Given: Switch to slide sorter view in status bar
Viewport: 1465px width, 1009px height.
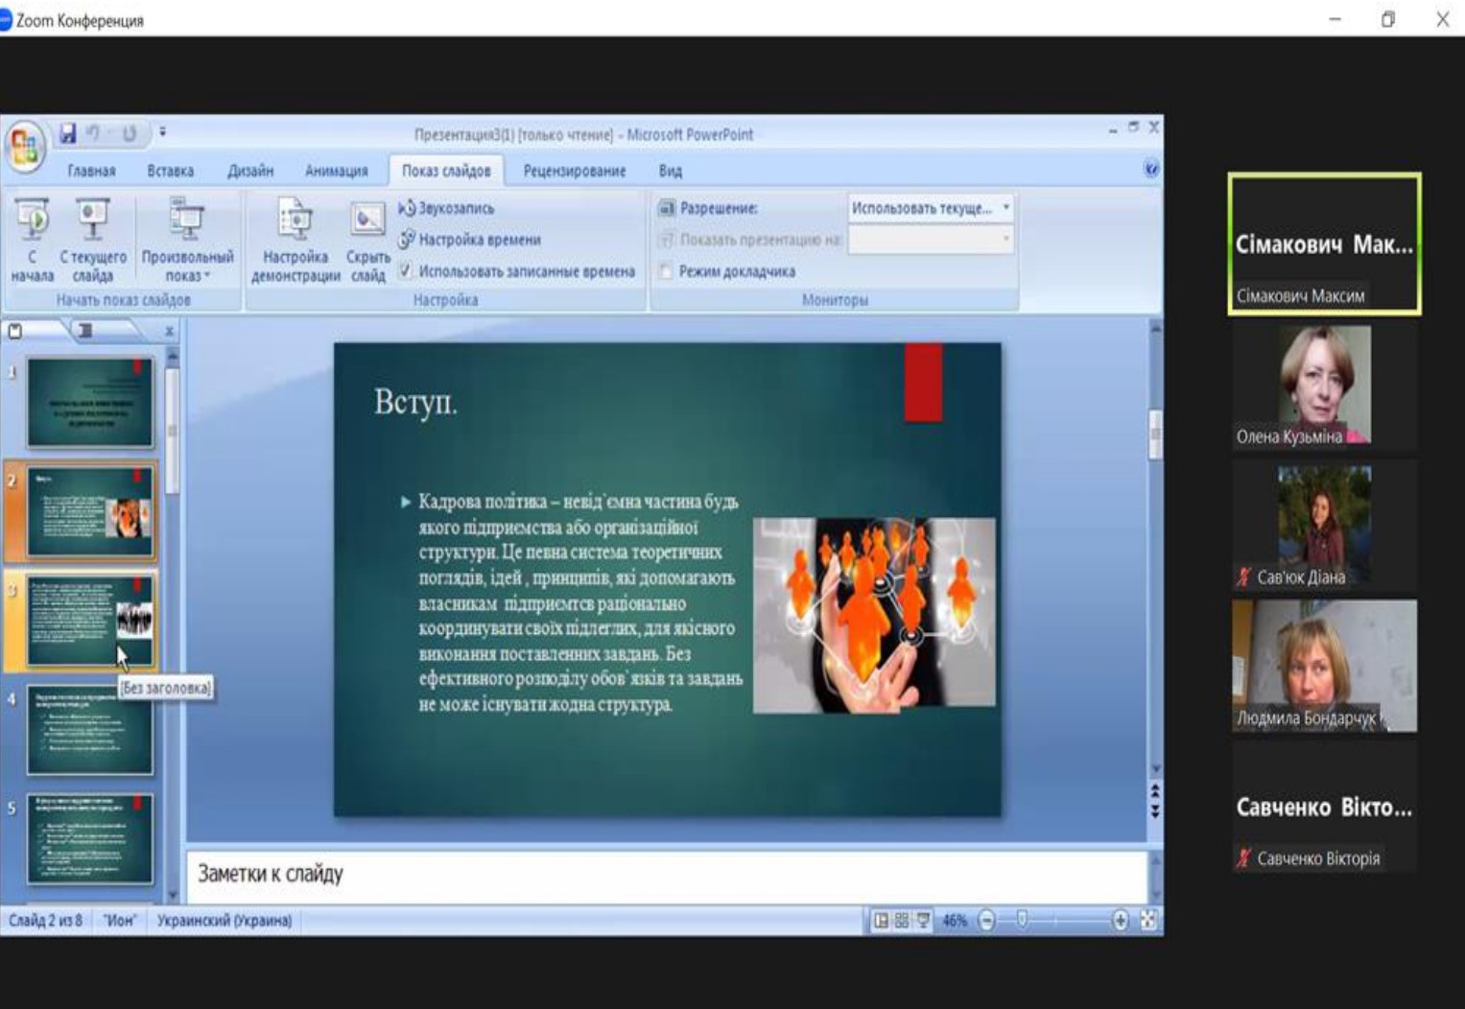Looking at the screenshot, I should click(902, 921).
